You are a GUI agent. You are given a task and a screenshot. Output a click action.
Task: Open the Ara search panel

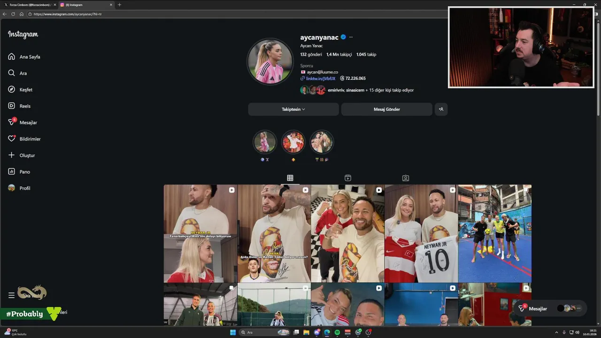17,73
